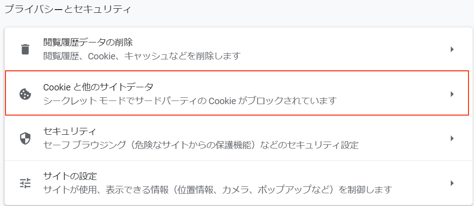The height and width of the screenshot is (206, 474).
Task: Expand the 閲覧履歴データの削除 arrow
Action: (452, 49)
